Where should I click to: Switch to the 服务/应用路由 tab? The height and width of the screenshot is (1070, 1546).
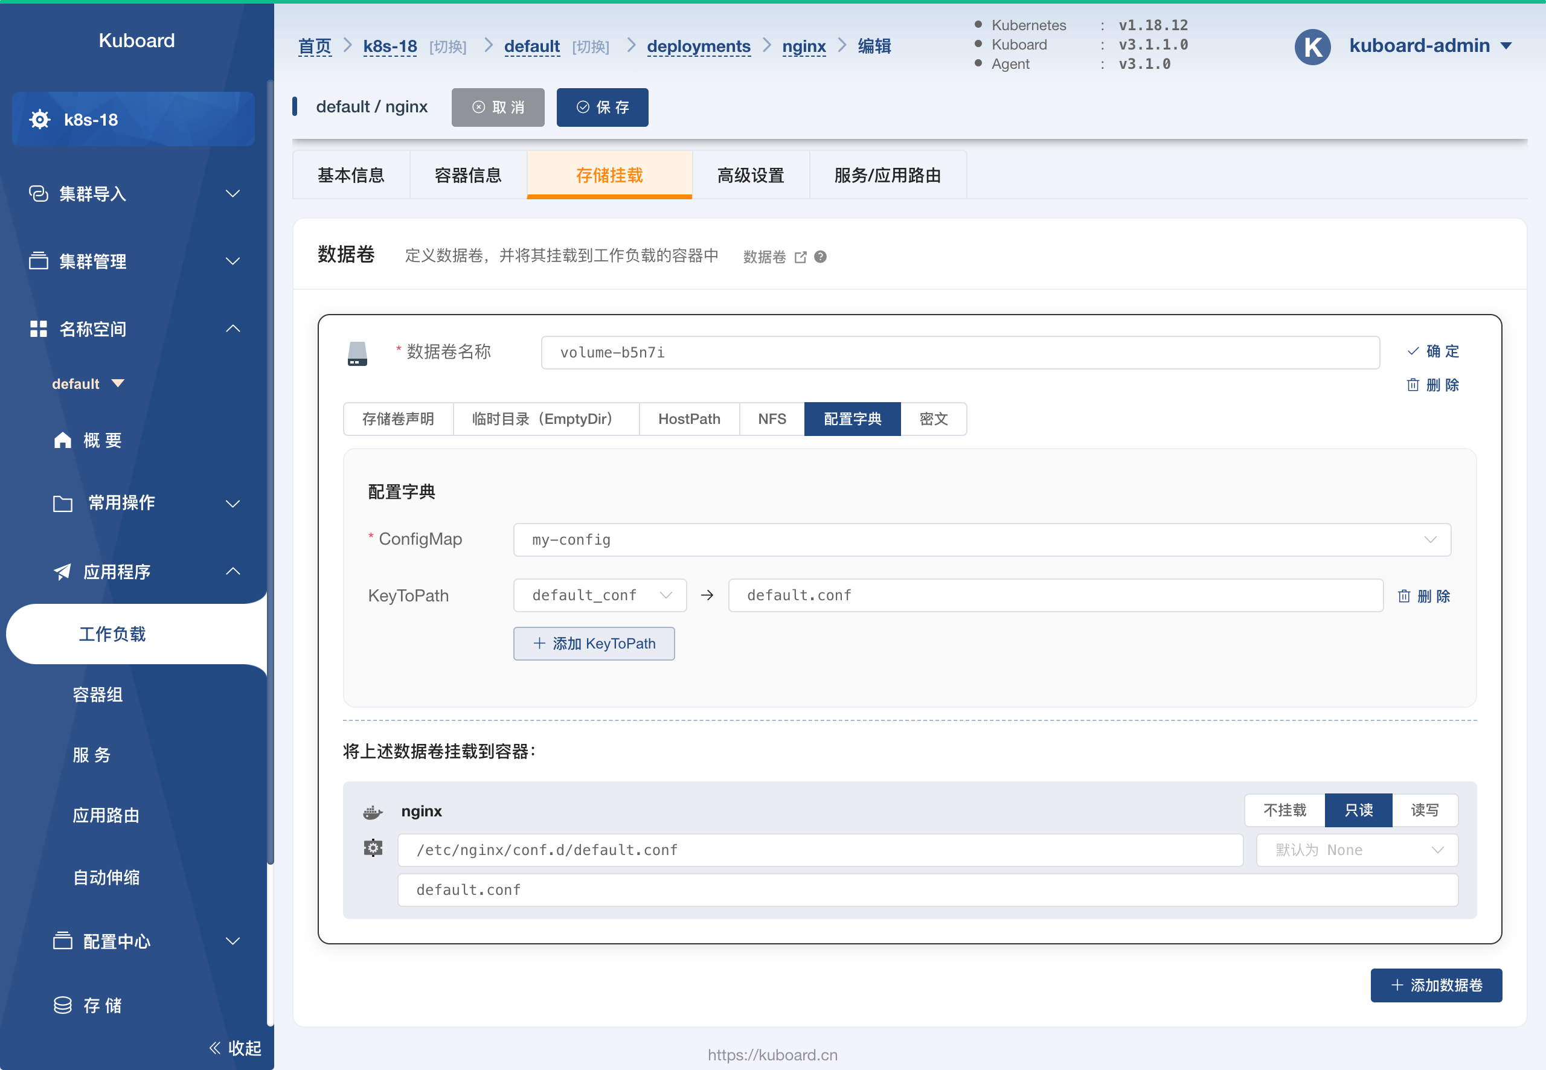tap(888, 175)
